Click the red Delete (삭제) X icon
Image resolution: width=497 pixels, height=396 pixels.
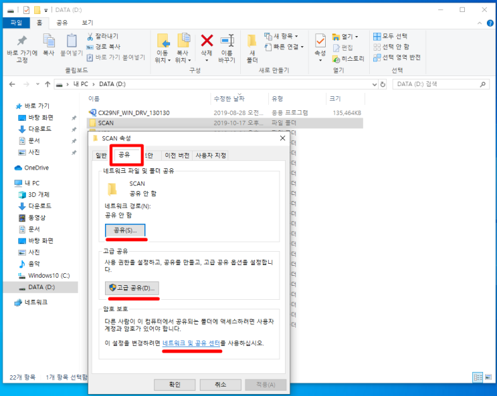207,41
